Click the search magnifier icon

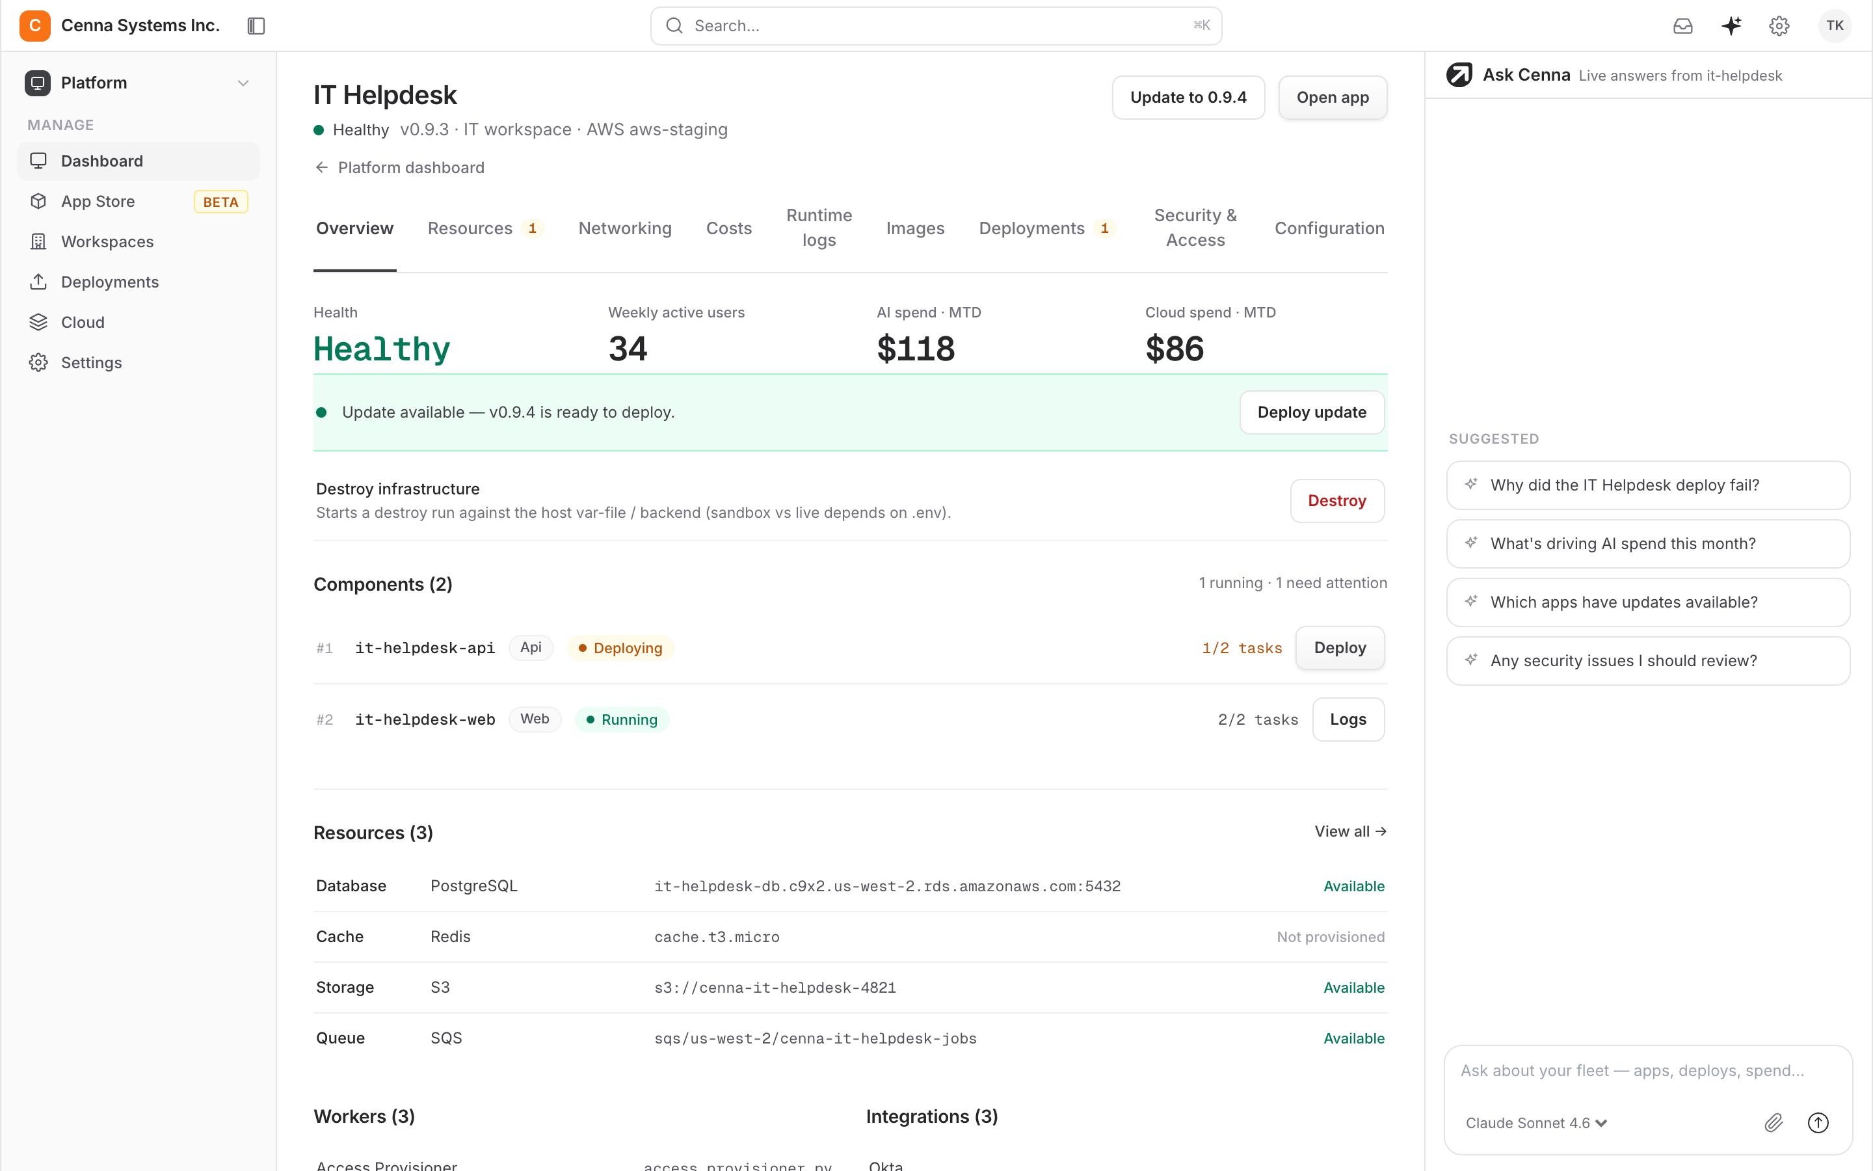pyautogui.click(x=674, y=25)
